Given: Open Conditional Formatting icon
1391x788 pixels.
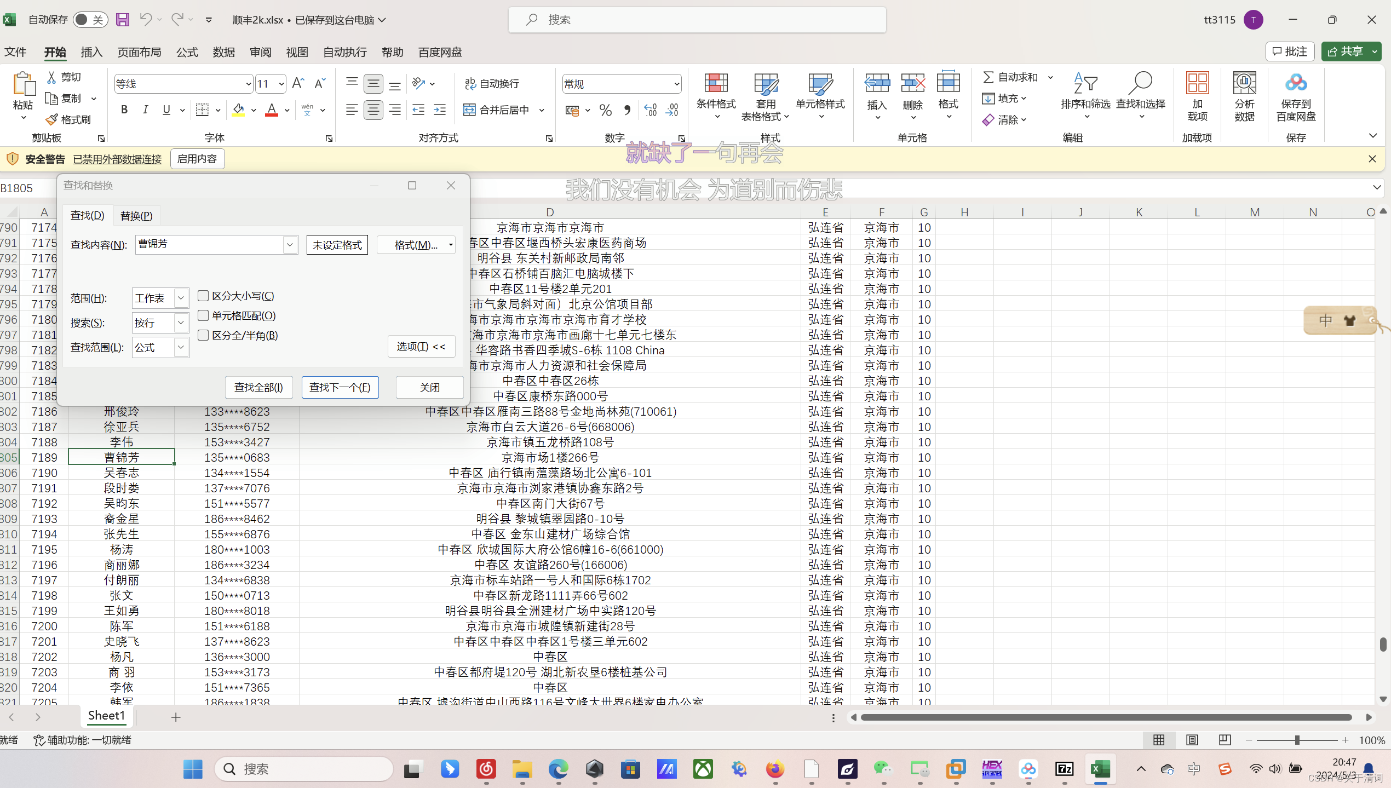Looking at the screenshot, I should coord(715,84).
